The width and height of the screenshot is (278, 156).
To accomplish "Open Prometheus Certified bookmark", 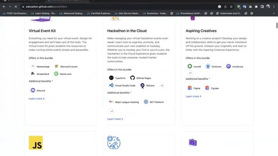I will 189,13.
